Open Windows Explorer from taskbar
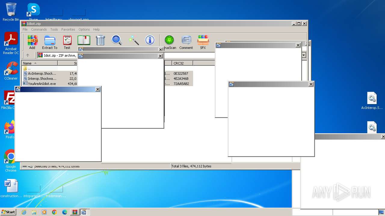Viewport: 385px width, 216px height. 34,212
